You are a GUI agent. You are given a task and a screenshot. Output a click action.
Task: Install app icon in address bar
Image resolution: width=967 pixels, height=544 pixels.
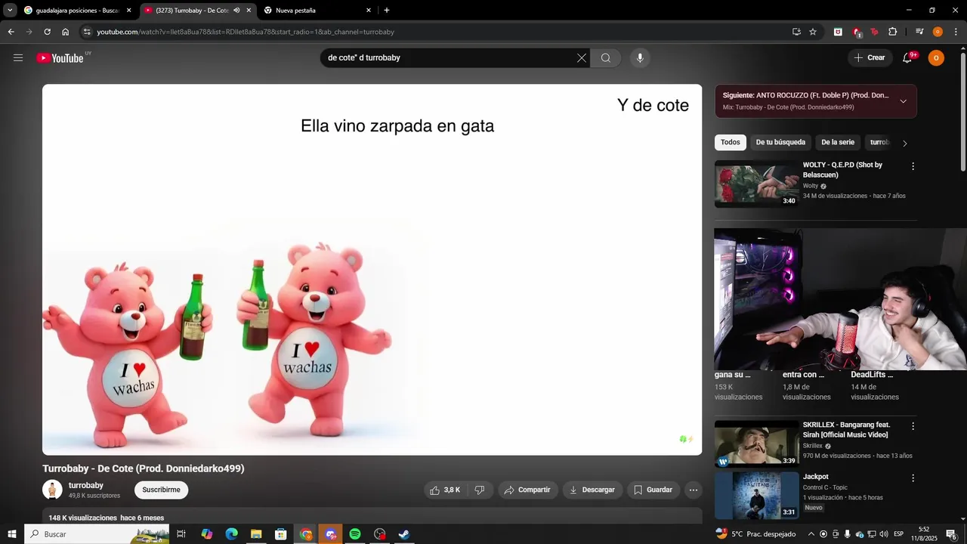click(x=796, y=32)
